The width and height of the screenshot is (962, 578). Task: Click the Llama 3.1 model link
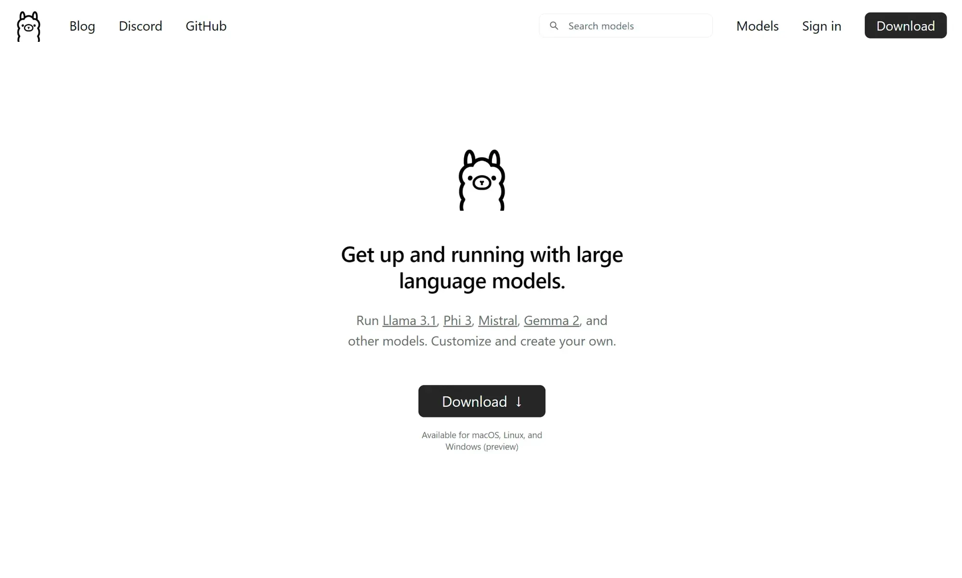[x=409, y=320]
